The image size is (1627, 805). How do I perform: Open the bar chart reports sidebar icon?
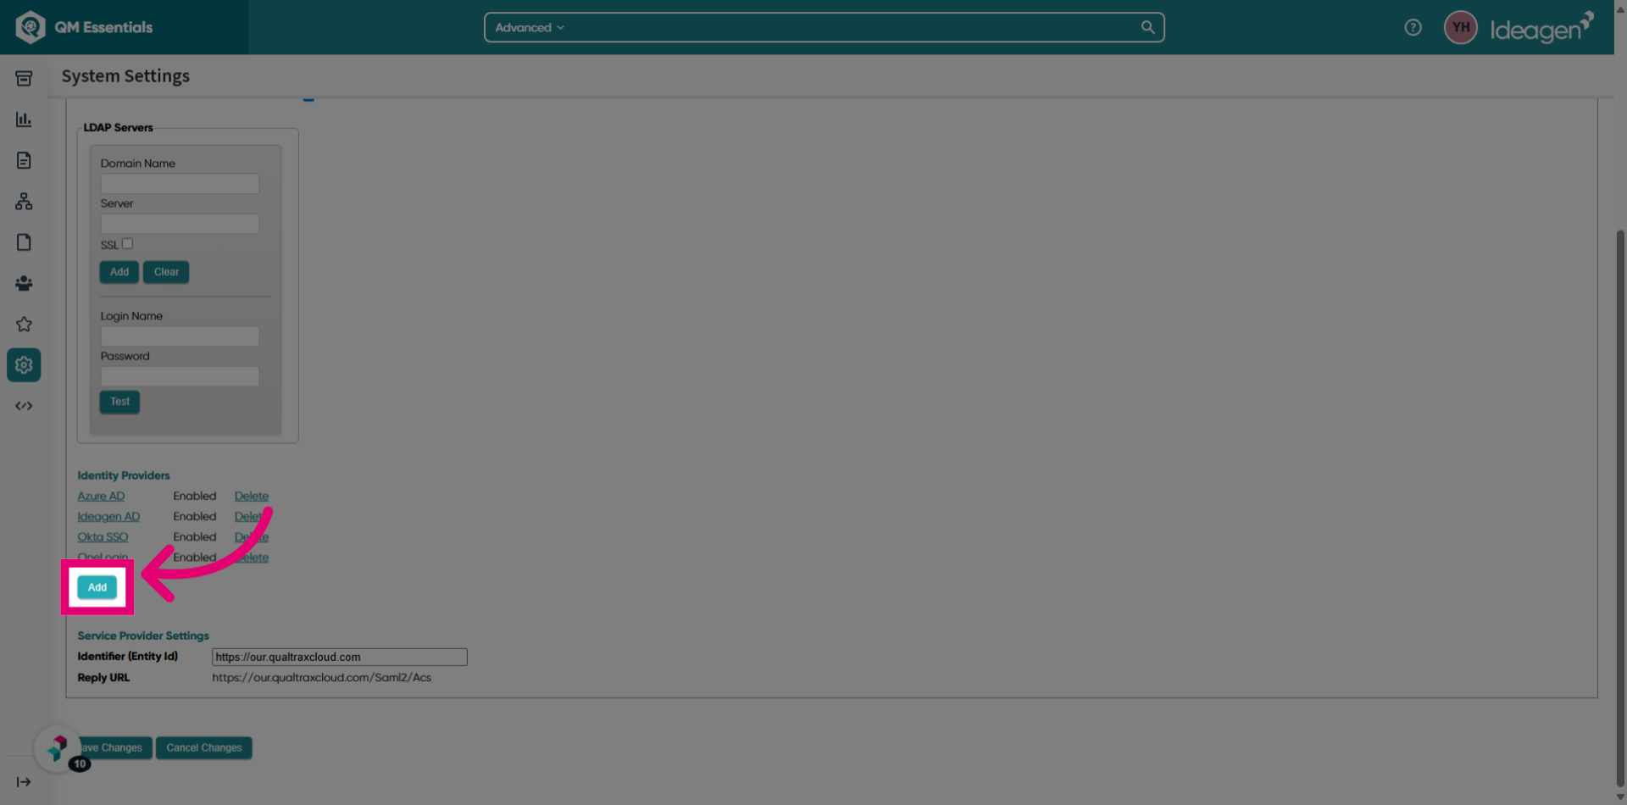(24, 119)
